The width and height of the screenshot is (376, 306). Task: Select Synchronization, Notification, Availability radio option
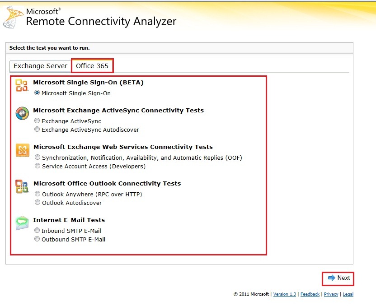coord(38,158)
